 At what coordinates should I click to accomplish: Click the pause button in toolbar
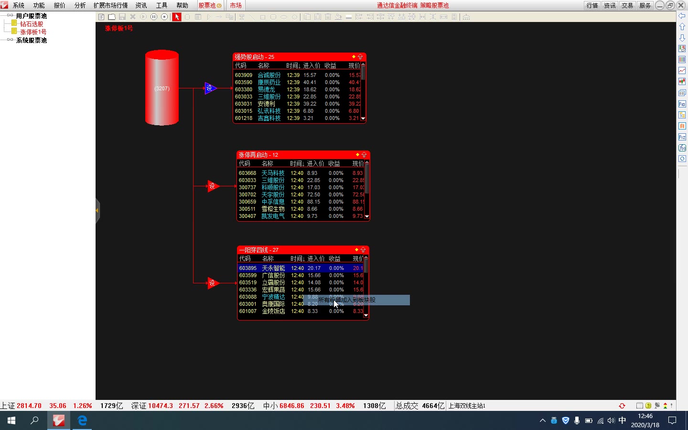tap(154, 17)
